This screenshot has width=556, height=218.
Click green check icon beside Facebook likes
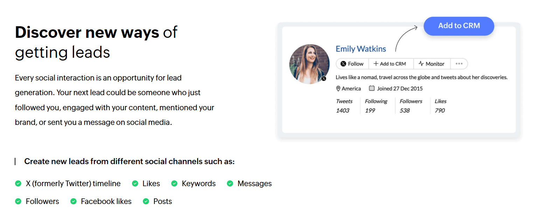74,201
